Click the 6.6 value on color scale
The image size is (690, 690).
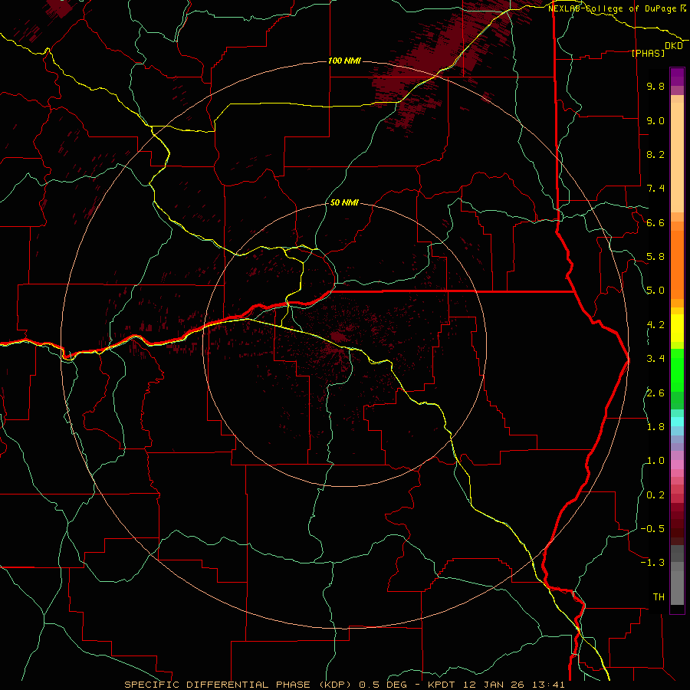tap(655, 222)
